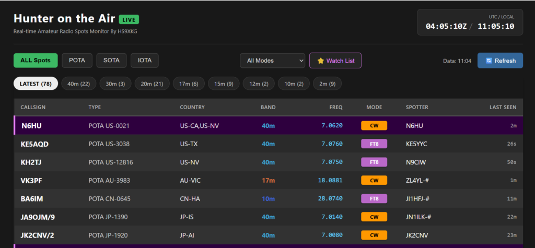Click the CW badge for VK3PF
The image size is (535, 248).
tap(374, 181)
